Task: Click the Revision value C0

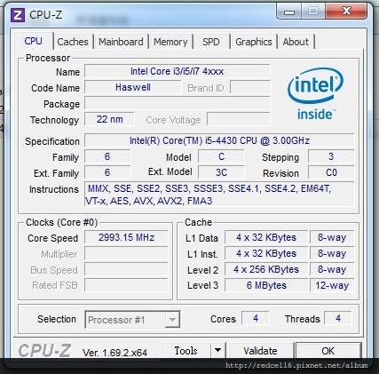Action: pos(331,172)
